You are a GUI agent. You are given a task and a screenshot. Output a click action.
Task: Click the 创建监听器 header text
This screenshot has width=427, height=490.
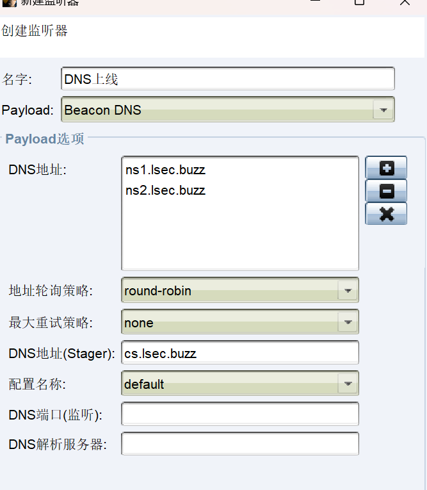[35, 31]
